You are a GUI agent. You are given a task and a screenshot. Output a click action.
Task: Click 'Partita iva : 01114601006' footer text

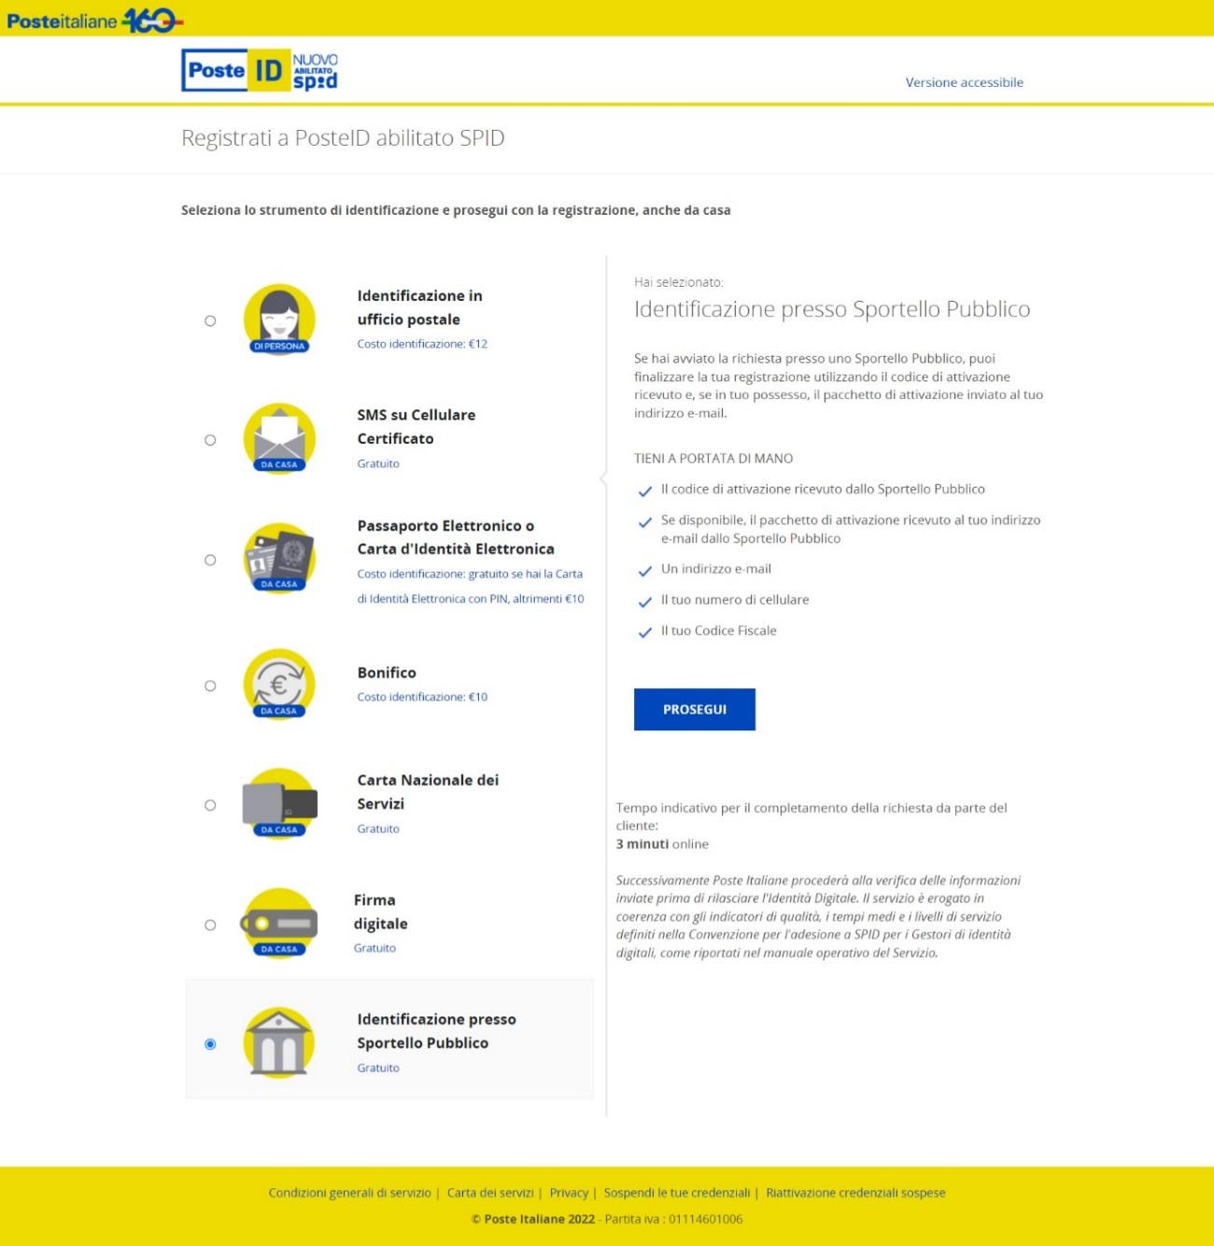click(674, 1219)
